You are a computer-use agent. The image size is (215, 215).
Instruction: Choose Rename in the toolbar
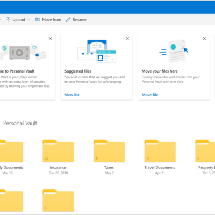pos(76,20)
